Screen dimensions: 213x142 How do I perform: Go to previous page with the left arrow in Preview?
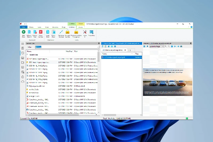175,46
